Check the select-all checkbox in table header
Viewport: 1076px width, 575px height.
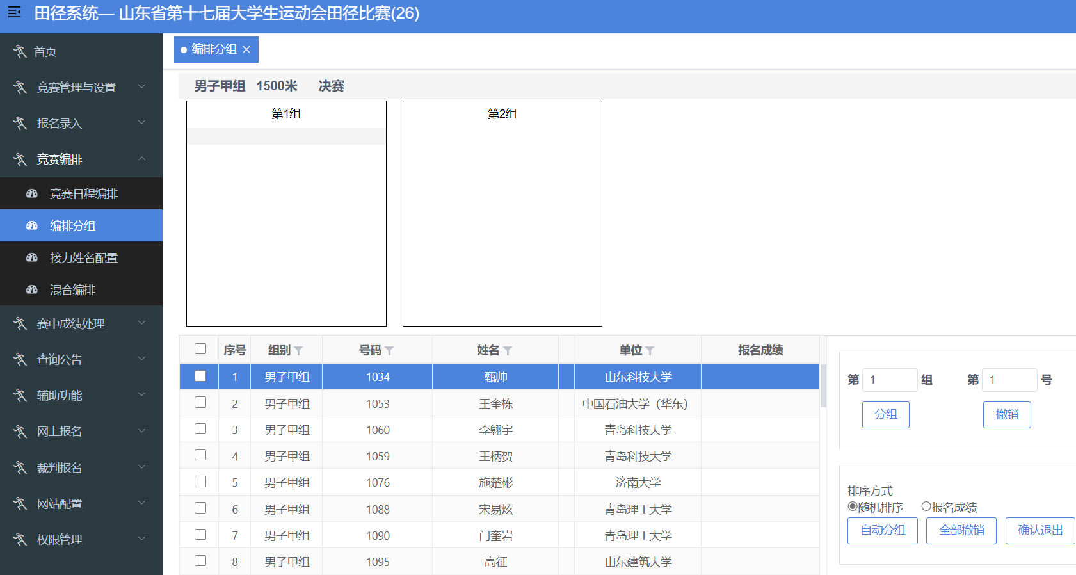click(200, 348)
